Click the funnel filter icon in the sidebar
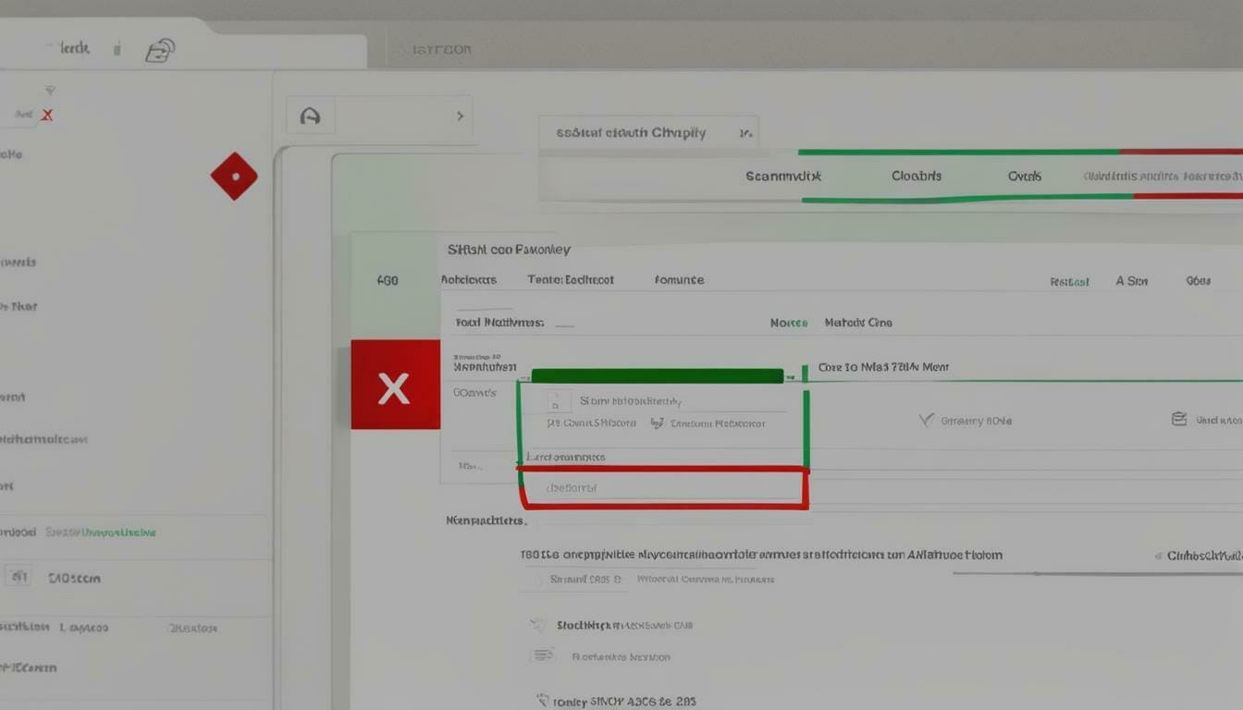 [49, 90]
